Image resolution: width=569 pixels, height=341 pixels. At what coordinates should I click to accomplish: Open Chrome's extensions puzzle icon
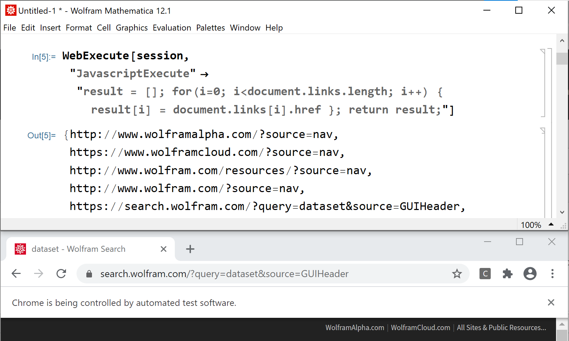[508, 274]
